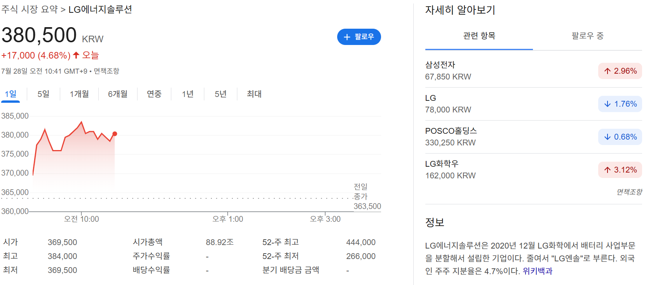Click the 1.76% down badge for LG
Viewport: 665px width, 285px height.
[x=620, y=104]
